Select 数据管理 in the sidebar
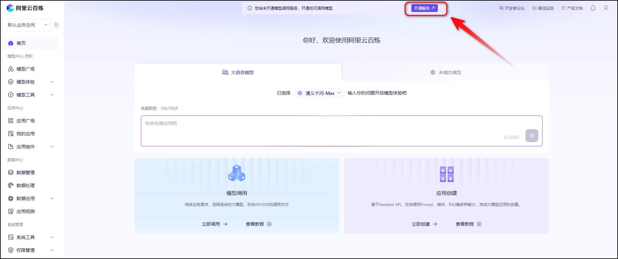Image resolution: width=618 pixels, height=259 pixels. [31, 173]
